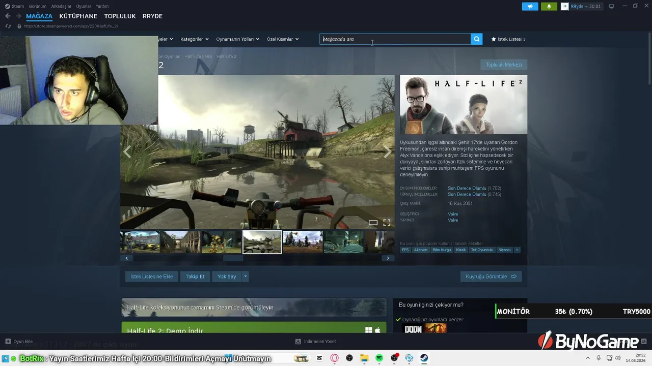Click the microphone icon in system tray
Image resolution: width=652 pixels, height=366 pixels.
coord(599,358)
